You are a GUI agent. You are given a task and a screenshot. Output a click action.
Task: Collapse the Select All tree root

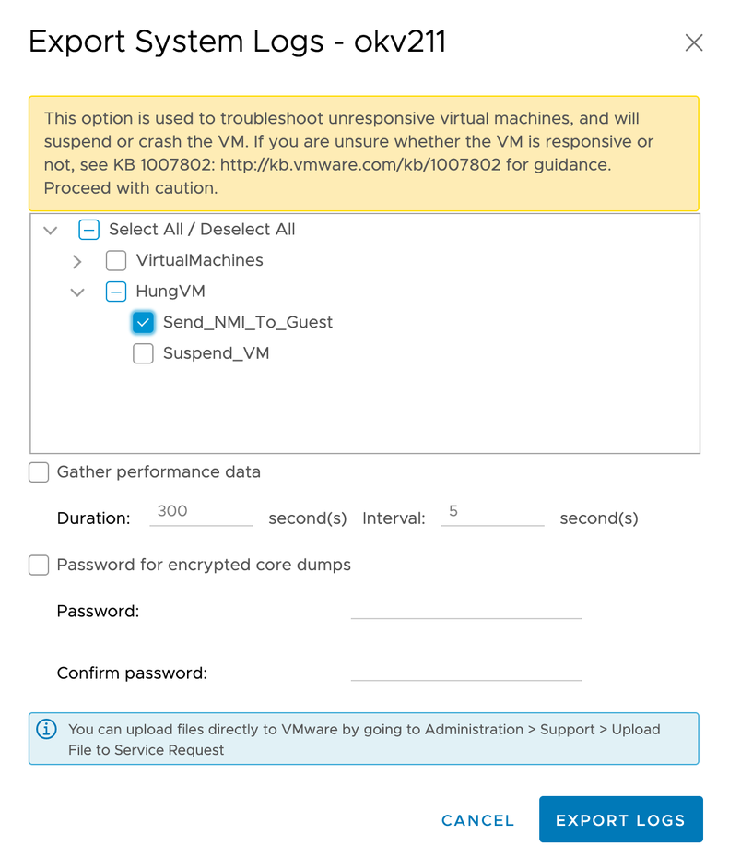51,230
